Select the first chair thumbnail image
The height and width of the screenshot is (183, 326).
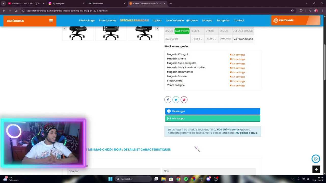click(78, 33)
